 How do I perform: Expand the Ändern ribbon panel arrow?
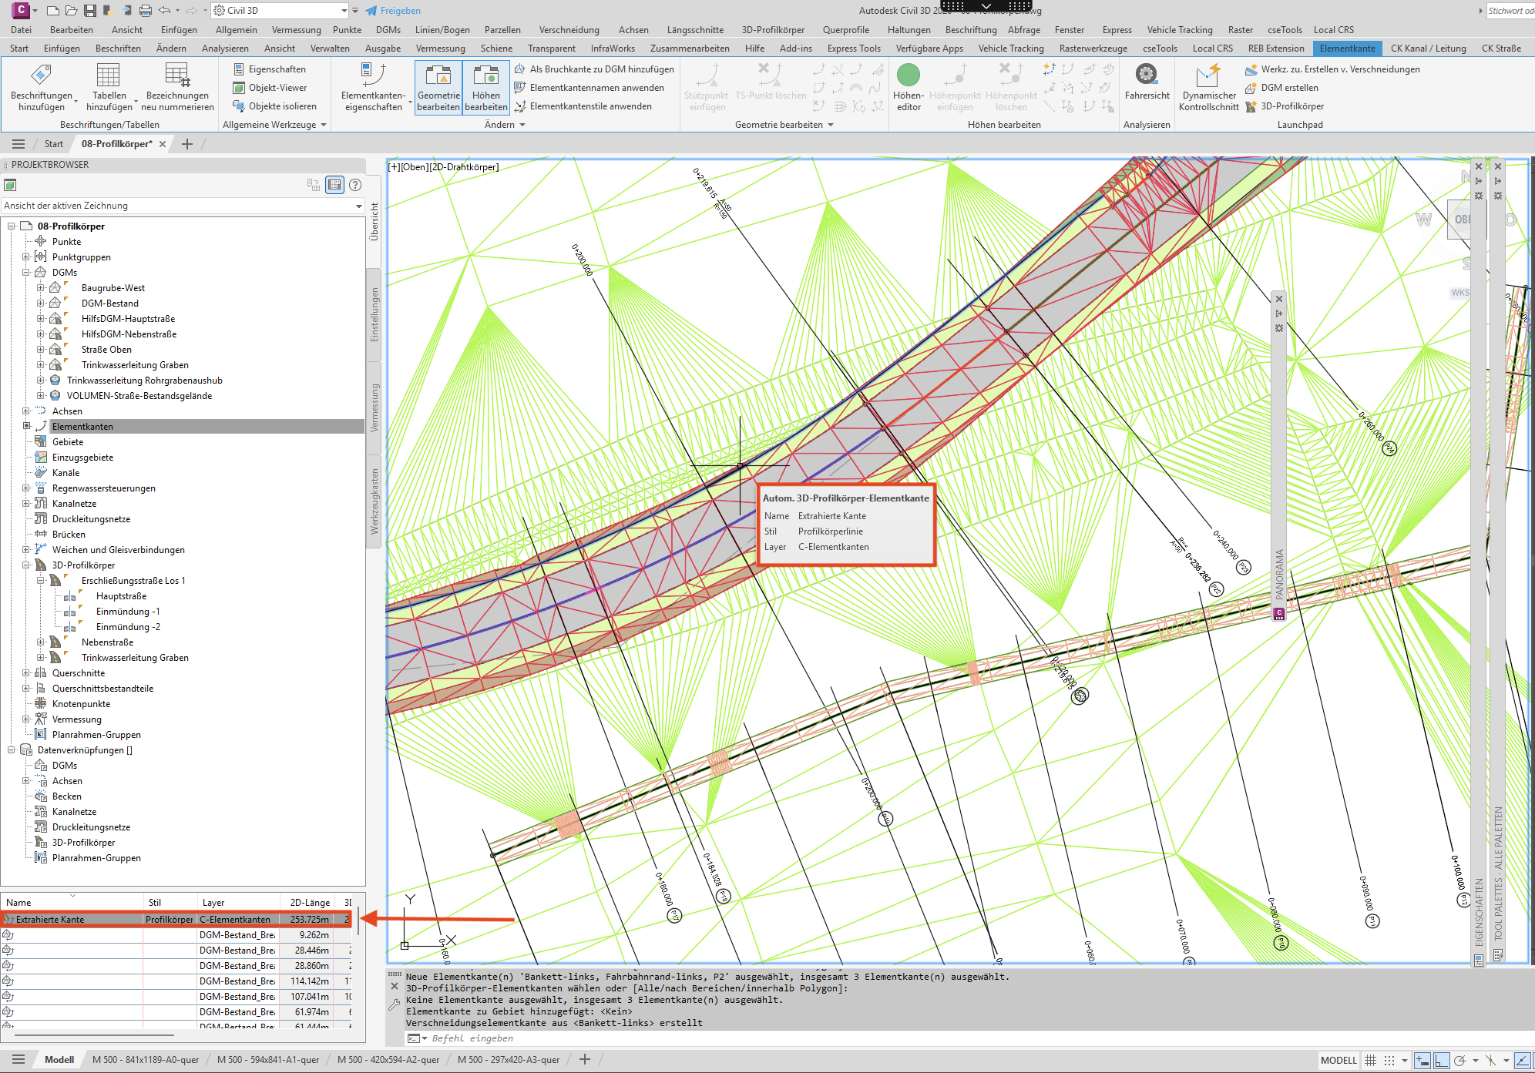522,125
